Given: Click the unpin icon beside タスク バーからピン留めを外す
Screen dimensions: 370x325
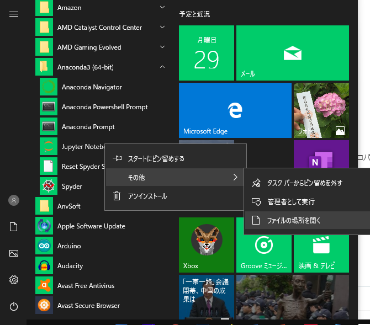Looking at the screenshot, I should coord(256,183).
